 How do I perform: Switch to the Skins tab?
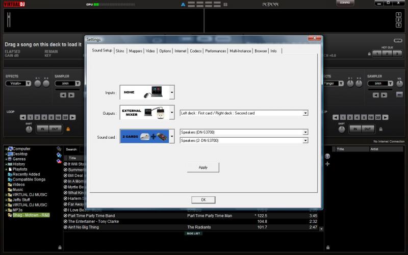(120, 51)
